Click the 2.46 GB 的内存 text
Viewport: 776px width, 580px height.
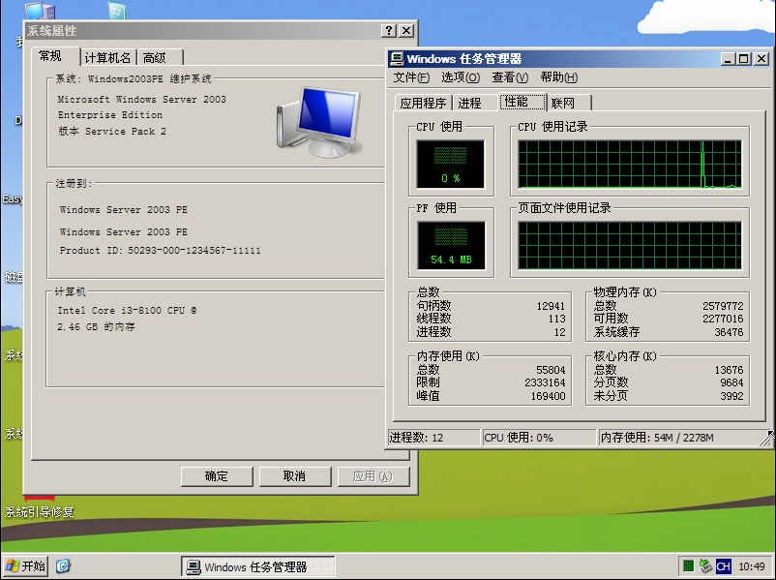click(96, 327)
